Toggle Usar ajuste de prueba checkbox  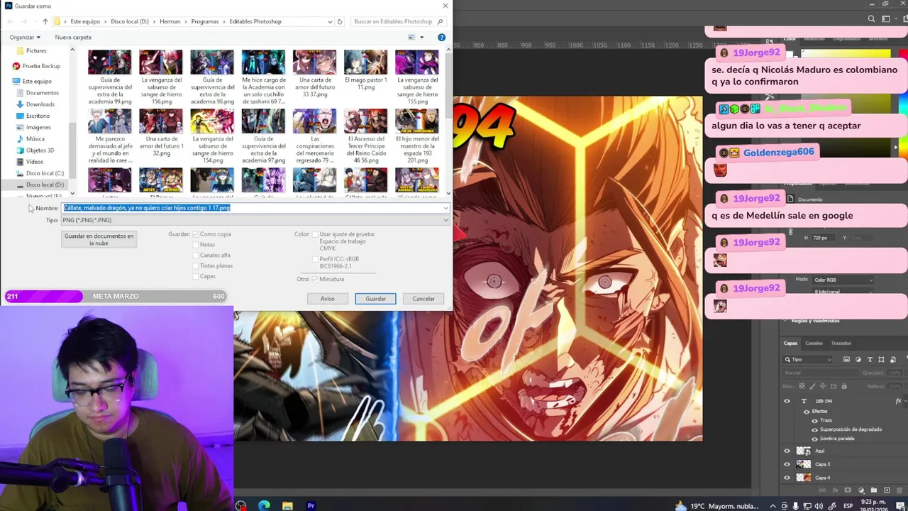[x=315, y=234]
